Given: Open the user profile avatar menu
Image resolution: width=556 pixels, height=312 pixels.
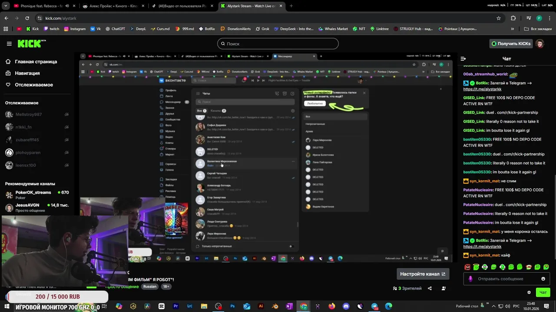Looking at the screenshot, I should [x=539, y=44].
